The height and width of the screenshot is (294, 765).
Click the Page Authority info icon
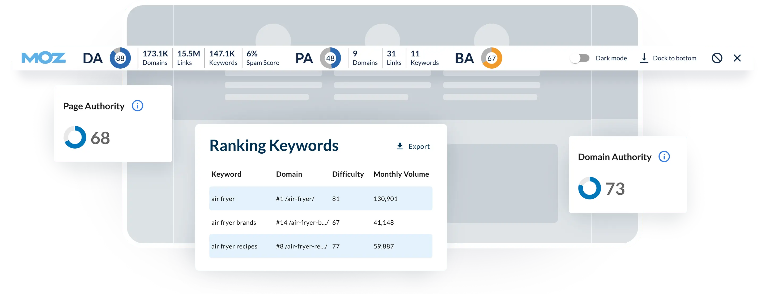click(138, 106)
